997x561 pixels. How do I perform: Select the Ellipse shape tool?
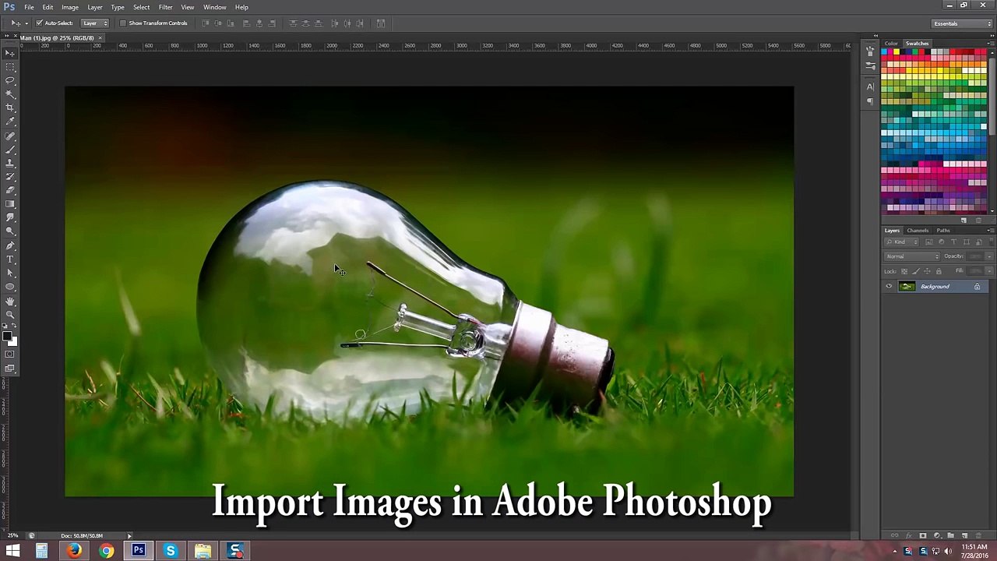click(x=10, y=287)
